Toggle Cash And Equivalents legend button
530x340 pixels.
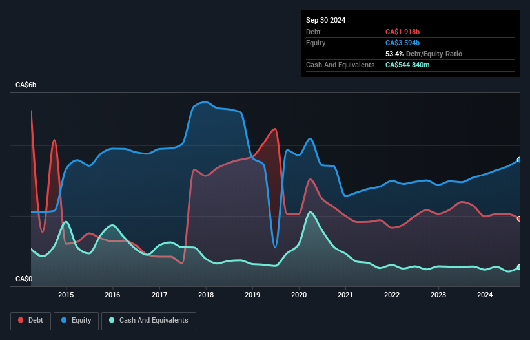(x=148, y=321)
